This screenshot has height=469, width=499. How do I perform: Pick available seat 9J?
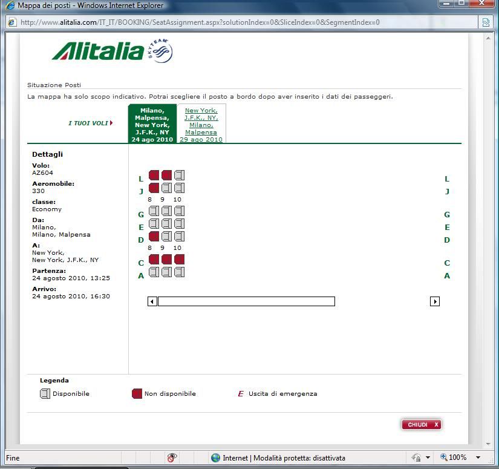pos(167,188)
